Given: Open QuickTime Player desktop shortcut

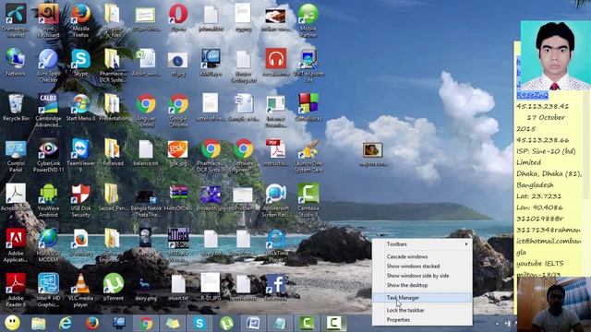Looking at the screenshot, I should (276, 245).
